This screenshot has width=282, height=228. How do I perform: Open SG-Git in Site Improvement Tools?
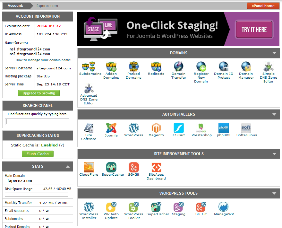134,169
